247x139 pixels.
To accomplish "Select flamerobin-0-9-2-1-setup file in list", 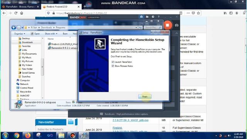I will (63, 48).
